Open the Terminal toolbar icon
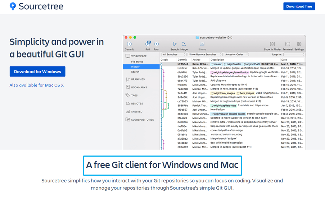 pyautogui.click(x=288, y=44)
